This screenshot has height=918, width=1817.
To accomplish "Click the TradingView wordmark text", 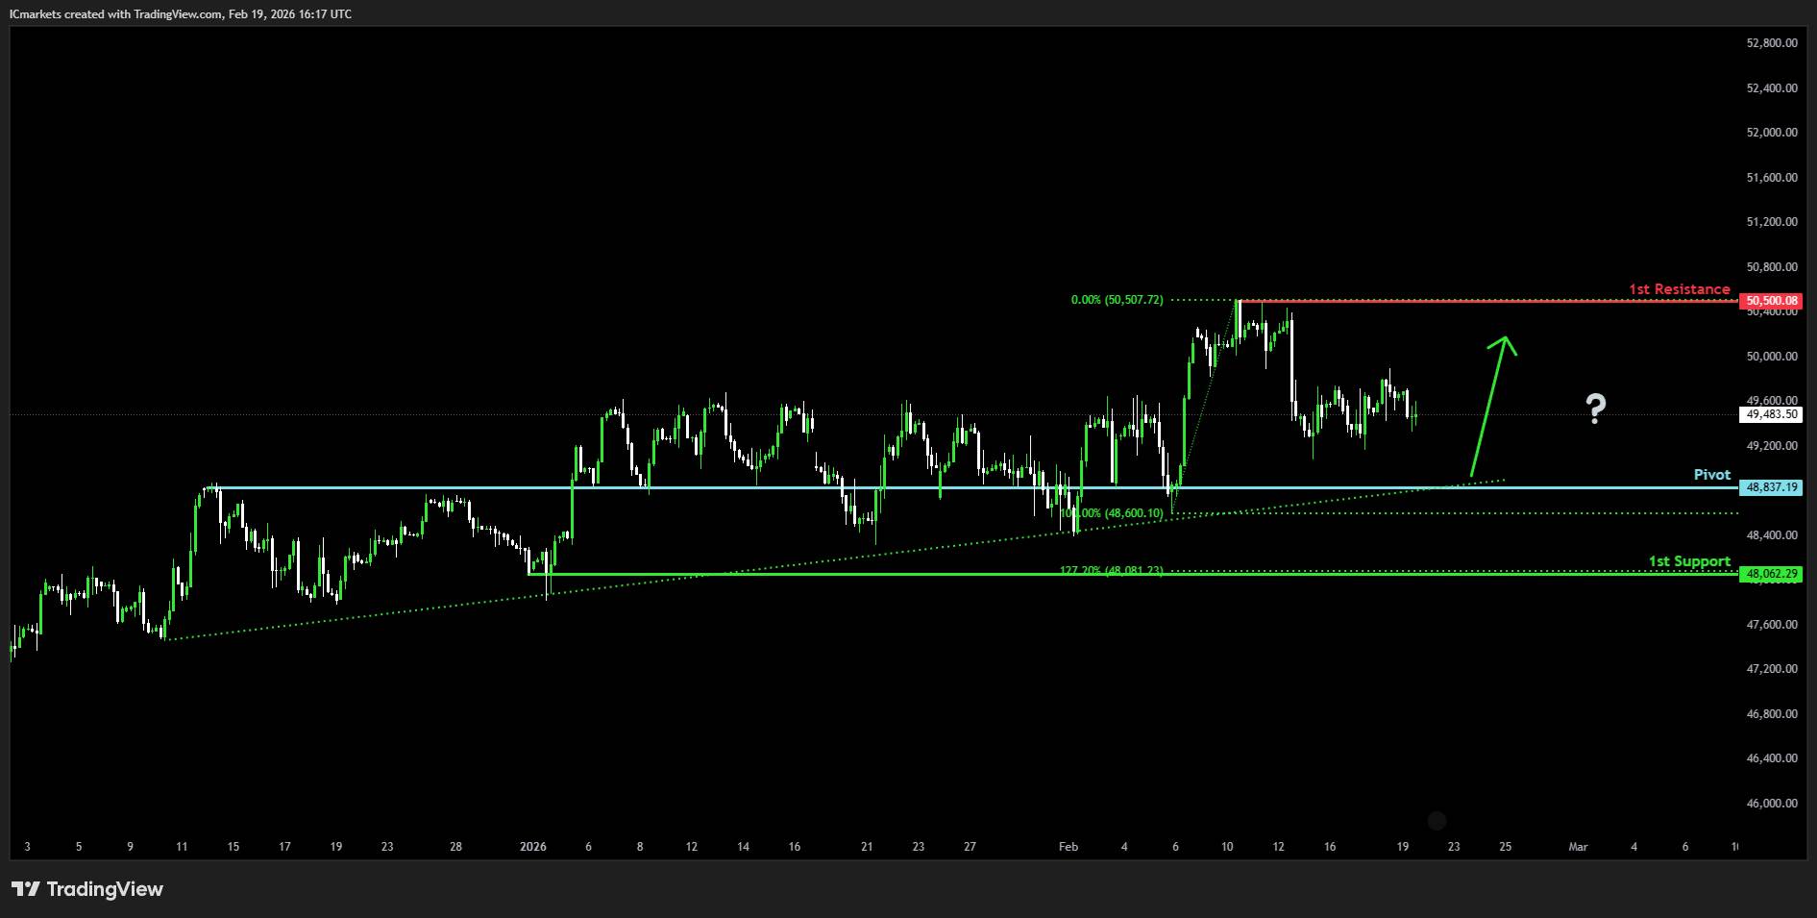I will click(105, 889).
